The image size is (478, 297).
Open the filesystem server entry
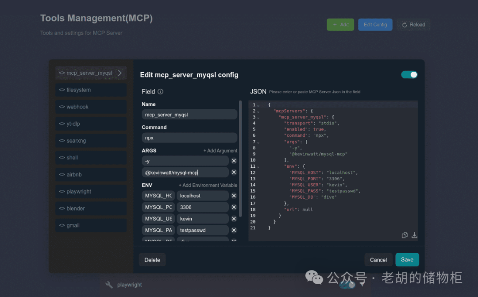click(x=91, y=90)
